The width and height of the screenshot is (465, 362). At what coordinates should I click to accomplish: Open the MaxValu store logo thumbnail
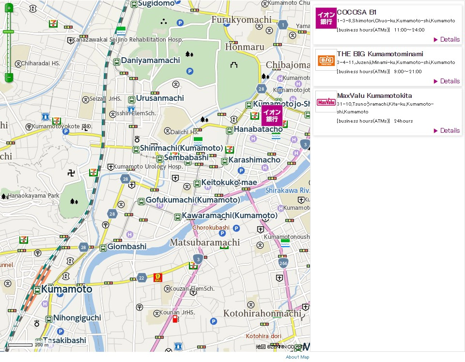(326, 102)
